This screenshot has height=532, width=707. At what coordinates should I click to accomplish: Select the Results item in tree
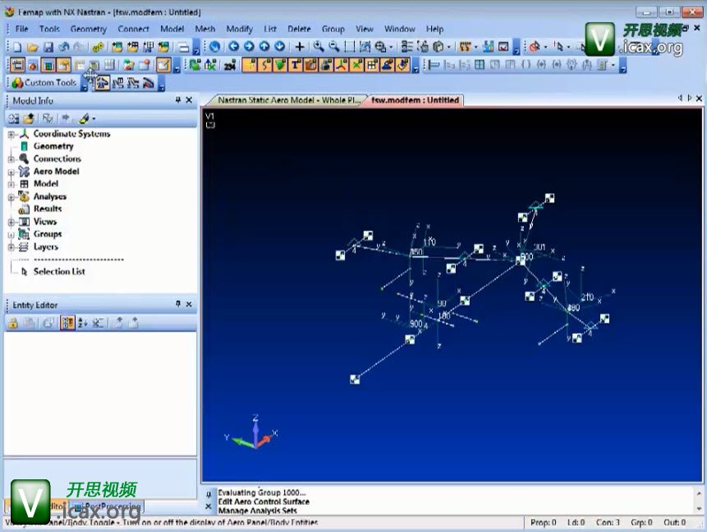[x=47, y=209]
